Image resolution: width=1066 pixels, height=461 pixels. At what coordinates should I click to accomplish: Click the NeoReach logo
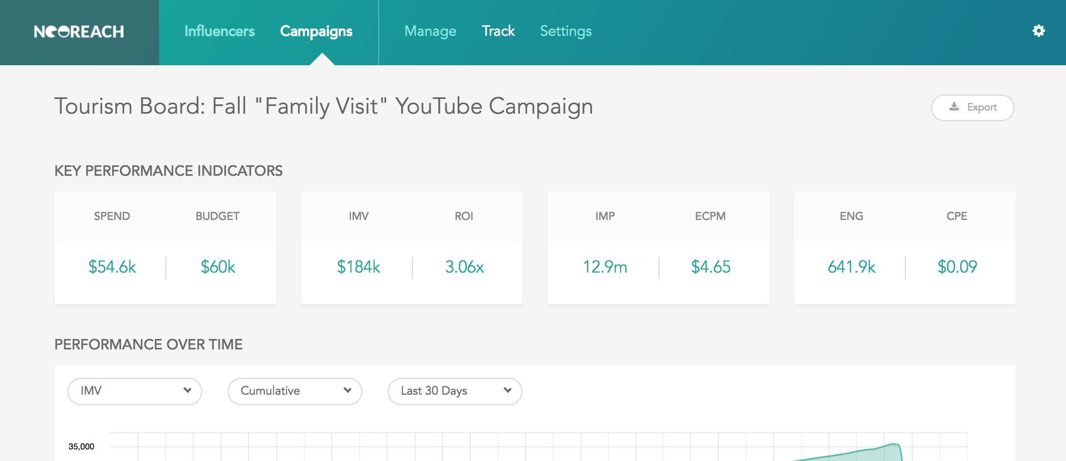tap(79, 32)
